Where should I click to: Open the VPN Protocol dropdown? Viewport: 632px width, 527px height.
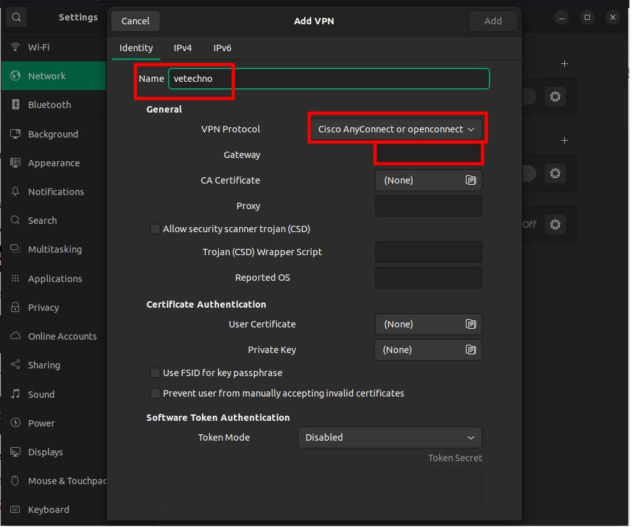396,129
